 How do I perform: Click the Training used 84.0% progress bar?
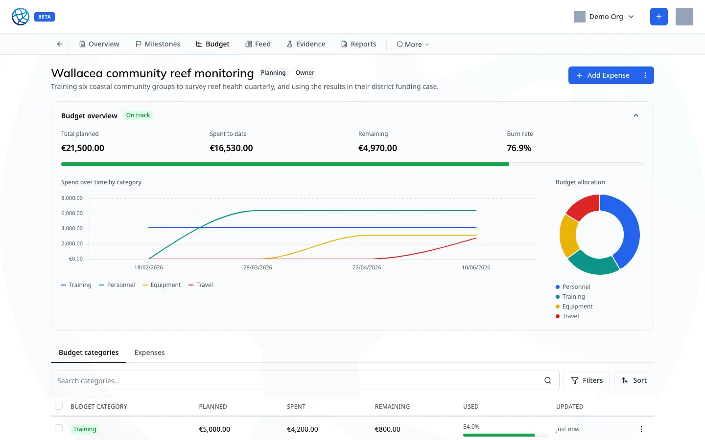506,435
